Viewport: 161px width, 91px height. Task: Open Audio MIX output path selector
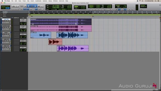23,21
